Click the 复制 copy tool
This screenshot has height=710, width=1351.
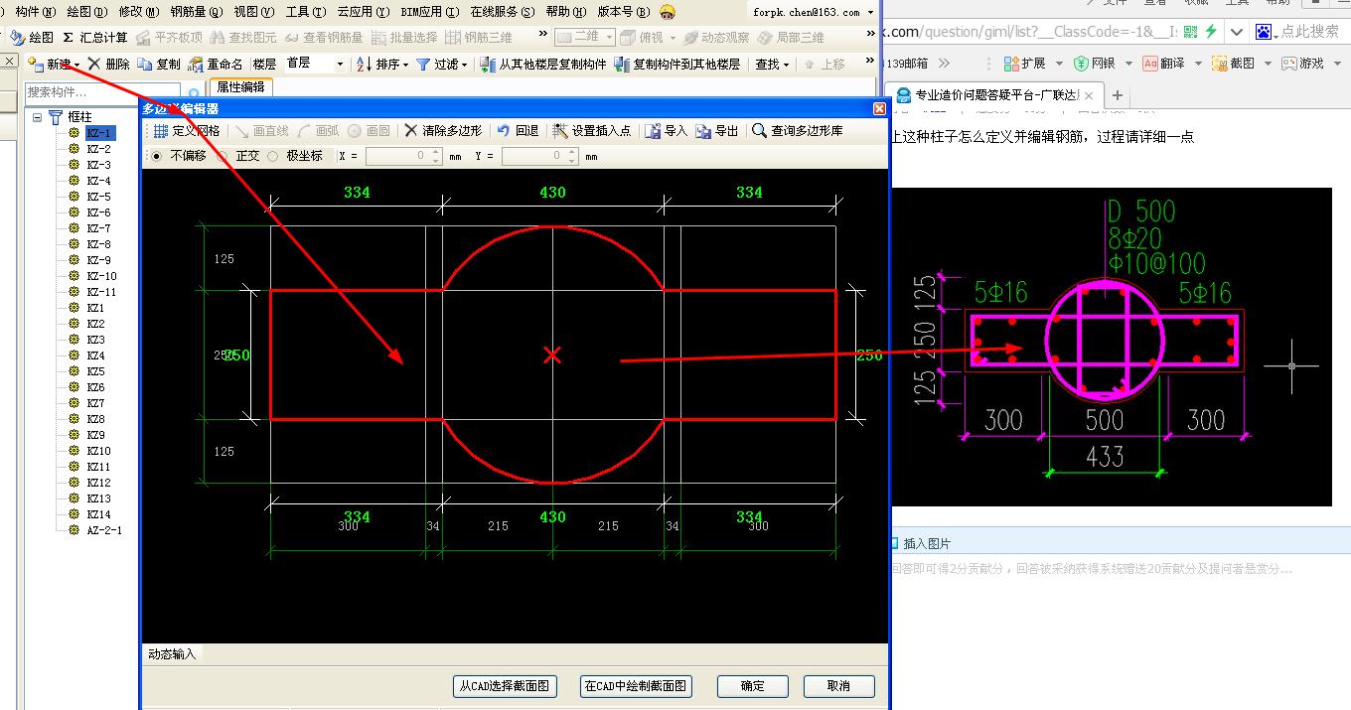click(x=159, y=64)
